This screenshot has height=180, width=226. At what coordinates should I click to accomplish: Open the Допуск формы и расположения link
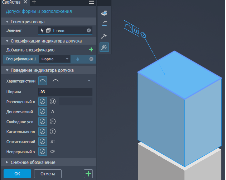[x=39, y=11]
